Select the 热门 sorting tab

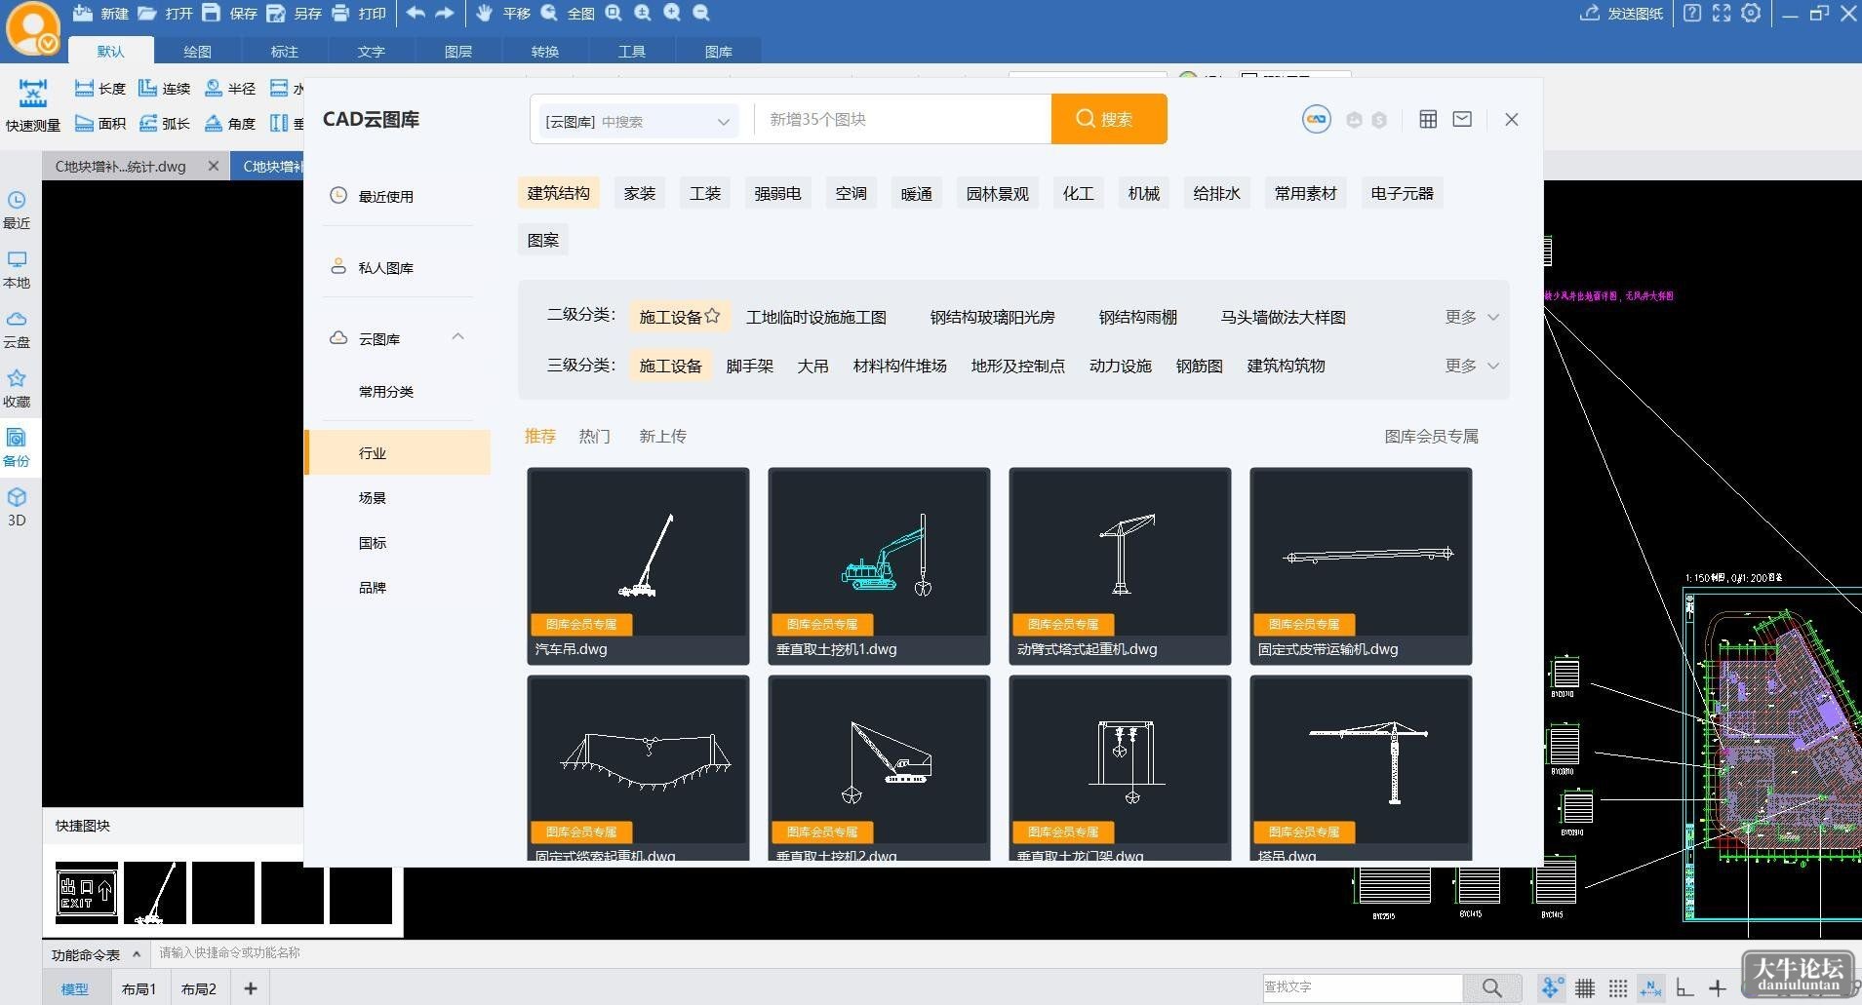(594, 436)
